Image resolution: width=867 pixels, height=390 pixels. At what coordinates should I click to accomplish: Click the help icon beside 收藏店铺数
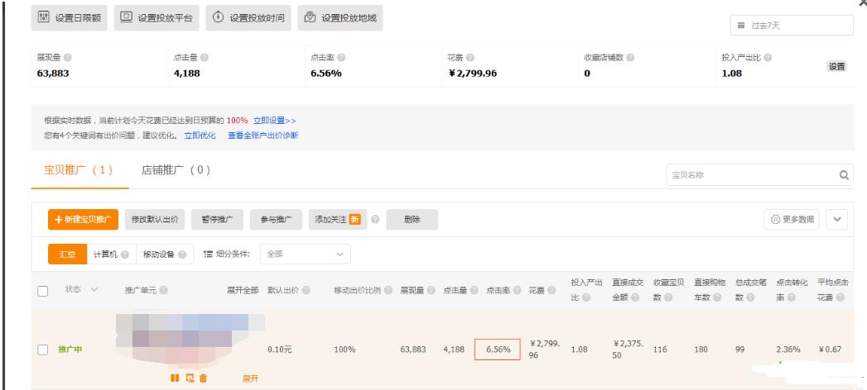tap(630, 57)
